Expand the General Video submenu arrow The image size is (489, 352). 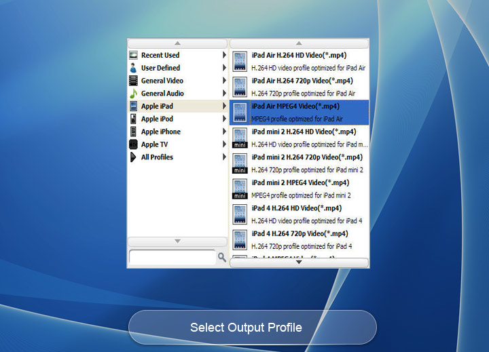point(224,81)
